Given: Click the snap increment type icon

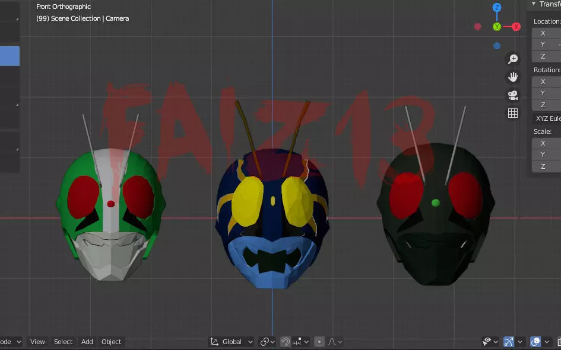Looking at the screenshot, I should (297, 342).
